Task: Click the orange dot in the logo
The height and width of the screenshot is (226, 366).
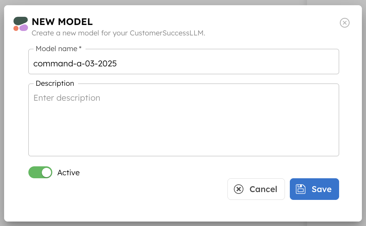Action: tap(16, 28)
